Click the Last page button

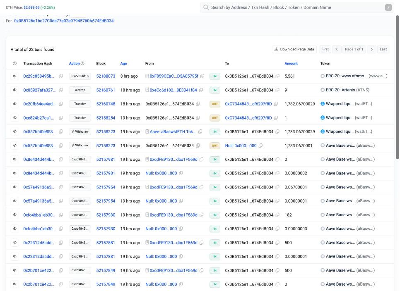pos(383,49)
